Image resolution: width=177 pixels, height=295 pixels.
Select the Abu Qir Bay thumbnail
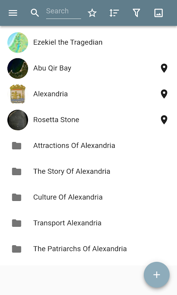18,68
